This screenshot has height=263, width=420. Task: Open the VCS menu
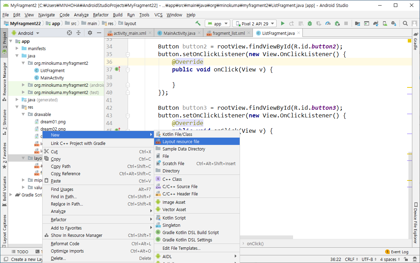(x=158, y=15)
